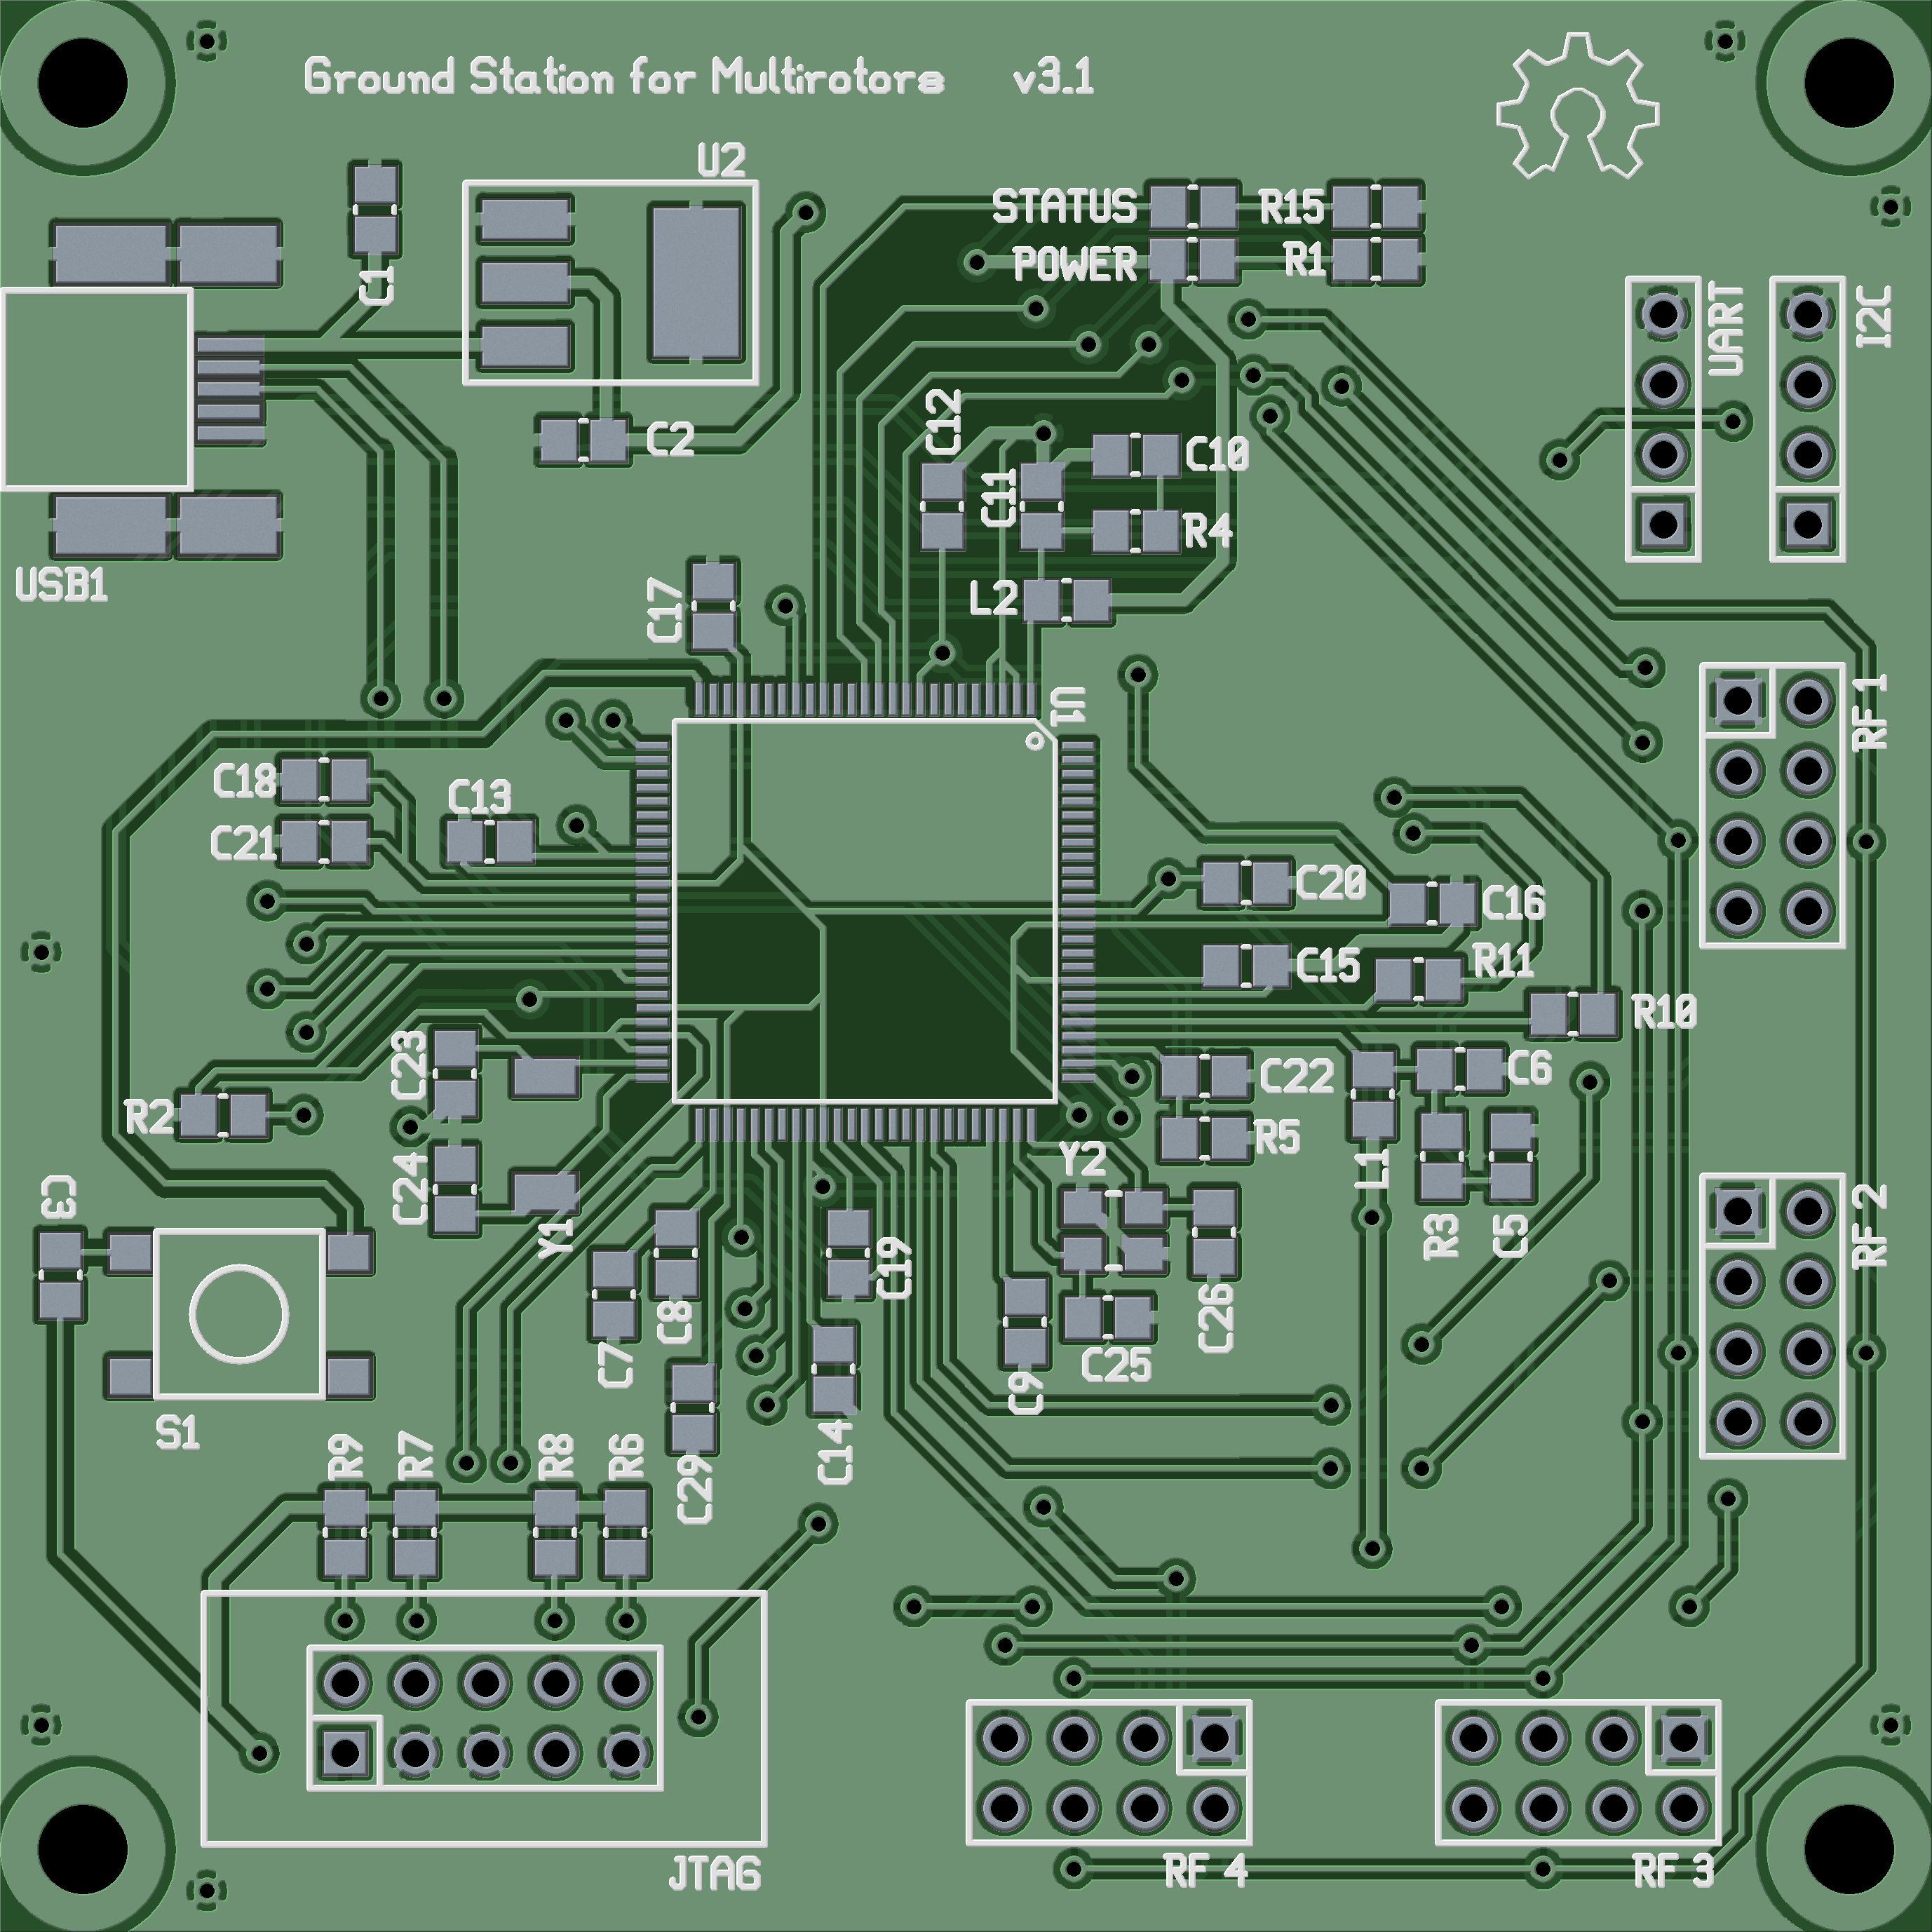The width and height of the screenshot is (1932, 1932).
Task: Click the C23 capacitor label
Action: click(x=409, y=1066)
